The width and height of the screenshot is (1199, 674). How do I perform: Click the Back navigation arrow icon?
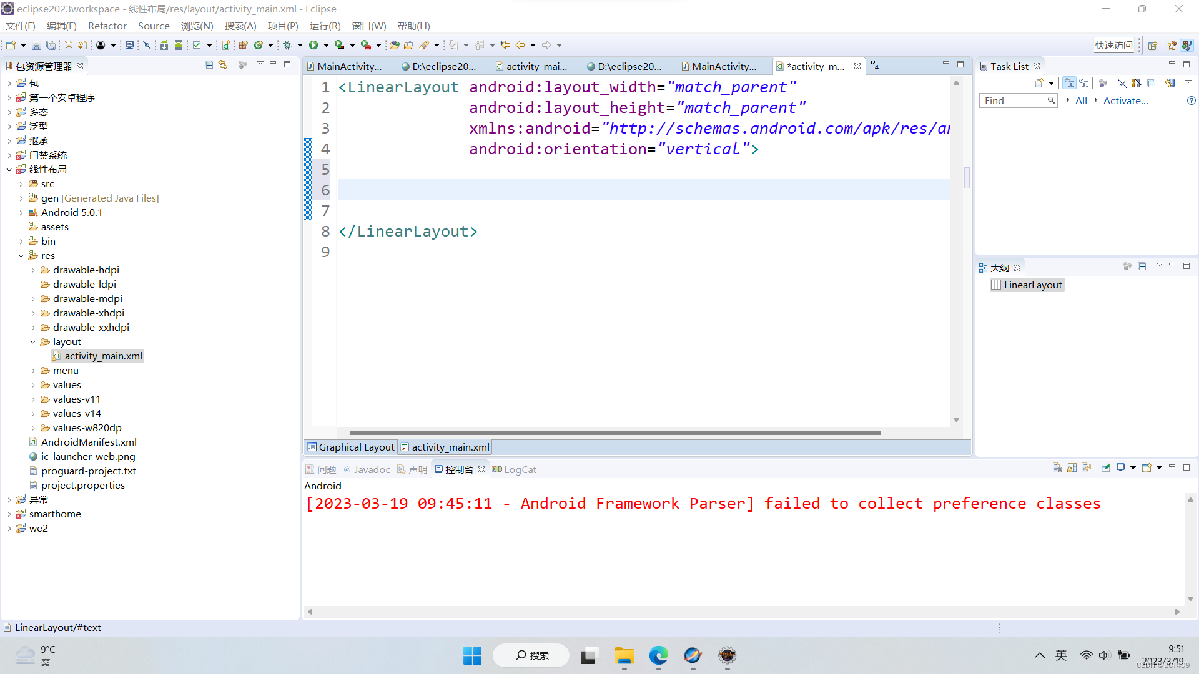pos(520,45)
